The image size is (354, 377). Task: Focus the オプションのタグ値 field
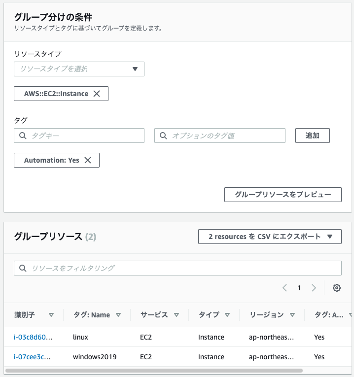pyautogui.click(x=220, y=136)
